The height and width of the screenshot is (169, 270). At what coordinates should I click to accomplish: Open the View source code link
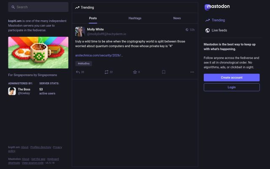[x=33, y=163]
